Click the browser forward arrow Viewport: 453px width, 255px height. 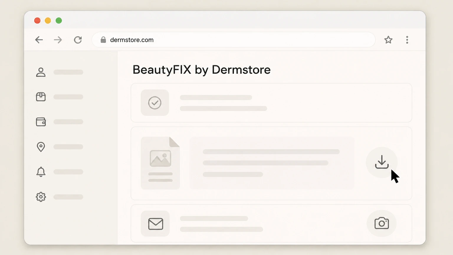58,40
